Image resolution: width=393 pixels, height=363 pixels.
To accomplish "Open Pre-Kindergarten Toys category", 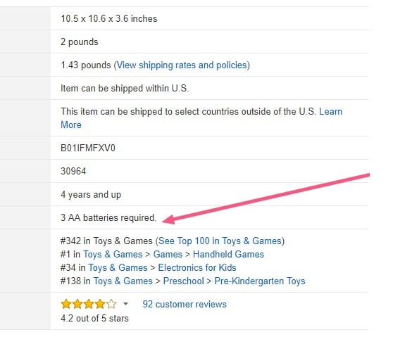I will (x=260, y=281).
